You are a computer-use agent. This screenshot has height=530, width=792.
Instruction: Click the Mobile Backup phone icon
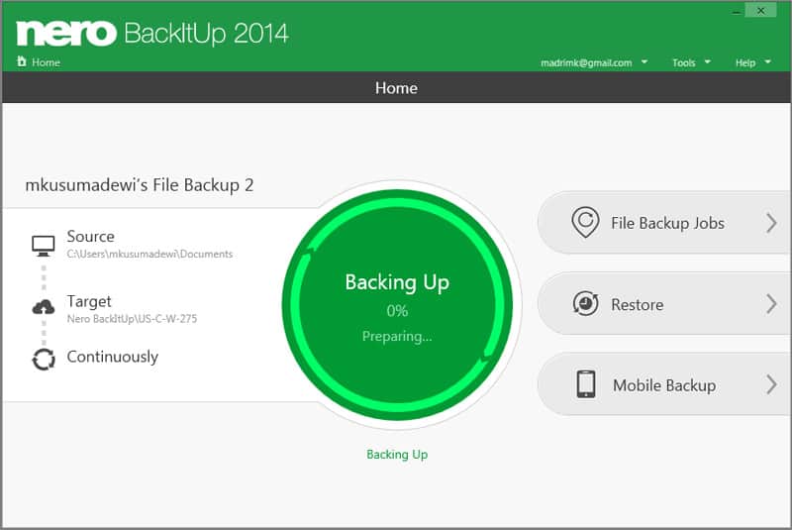[585, 385]
